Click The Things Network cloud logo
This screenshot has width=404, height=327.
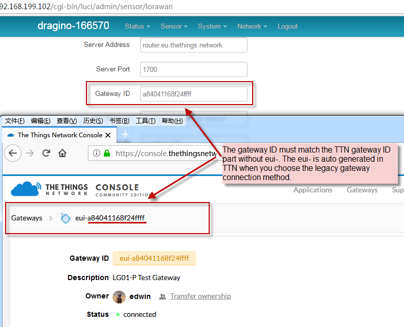(26, 189)
